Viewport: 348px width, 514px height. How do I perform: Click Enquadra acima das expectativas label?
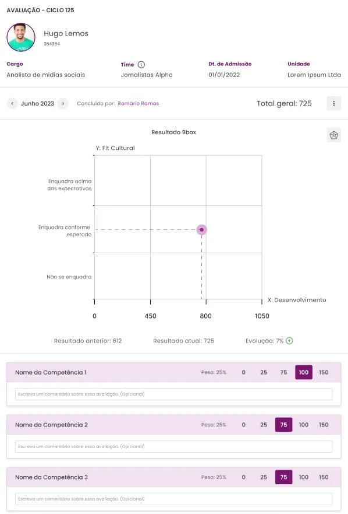coord(69,185)
